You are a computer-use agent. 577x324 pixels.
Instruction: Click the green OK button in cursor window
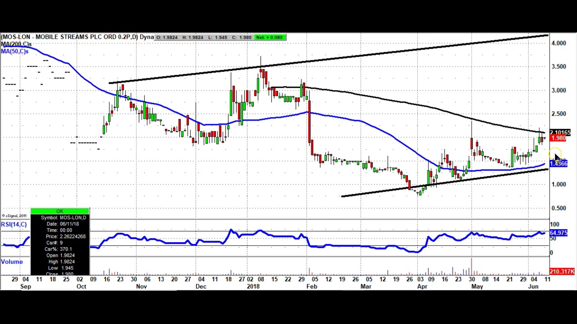click(x=60, y=211)
